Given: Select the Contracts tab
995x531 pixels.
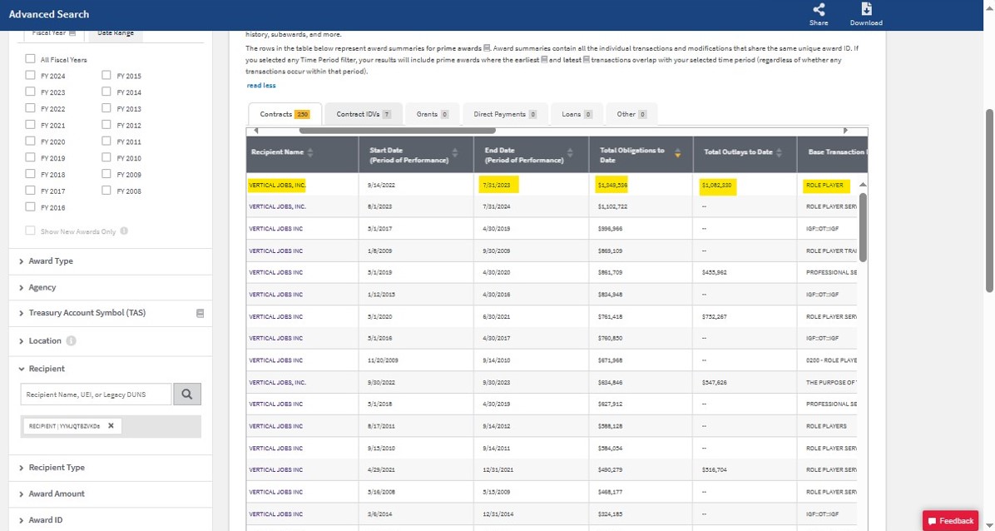Looking at the screenshot, I should (x=285, y=114).
